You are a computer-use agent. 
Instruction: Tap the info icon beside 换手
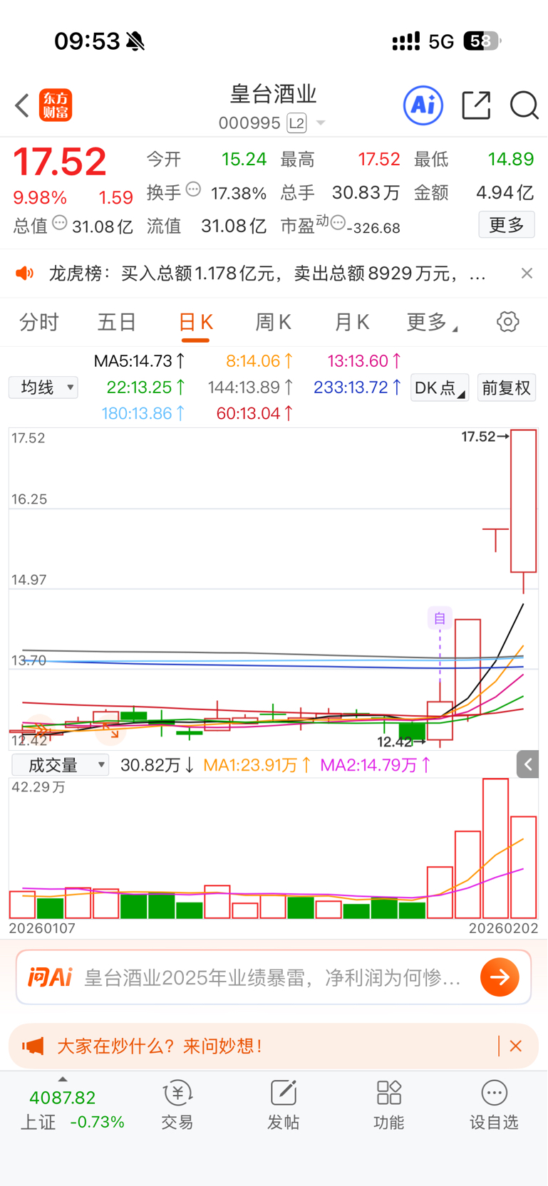193,189
